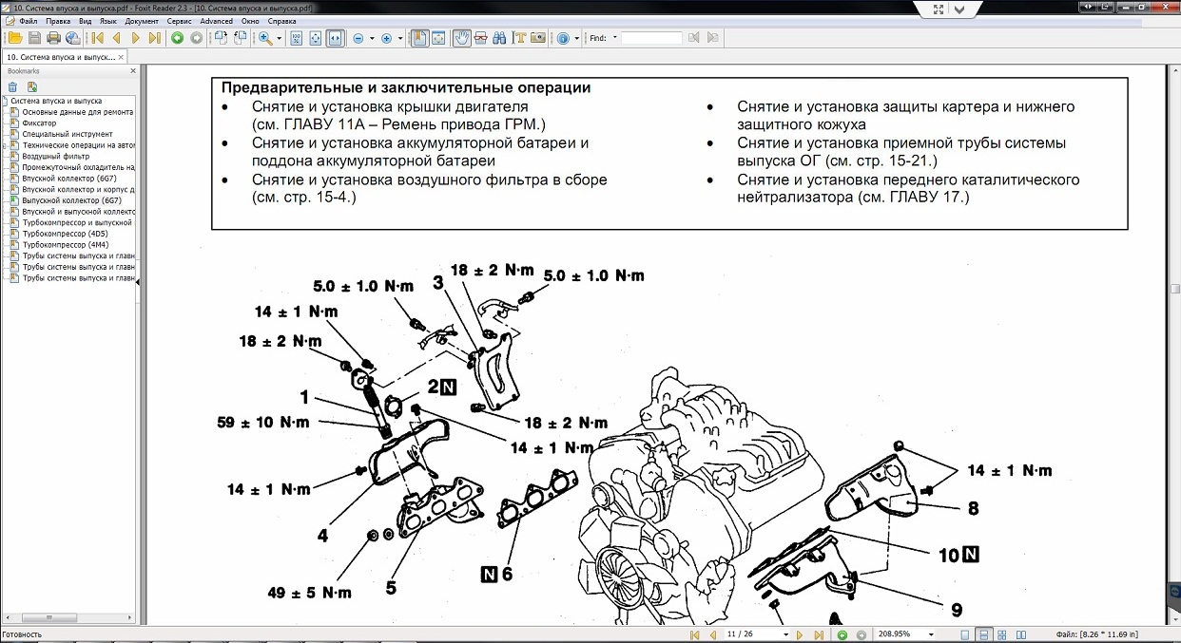The image size is (1181, 643).
Task: Select the Hand tool
Action: [462, 38]
